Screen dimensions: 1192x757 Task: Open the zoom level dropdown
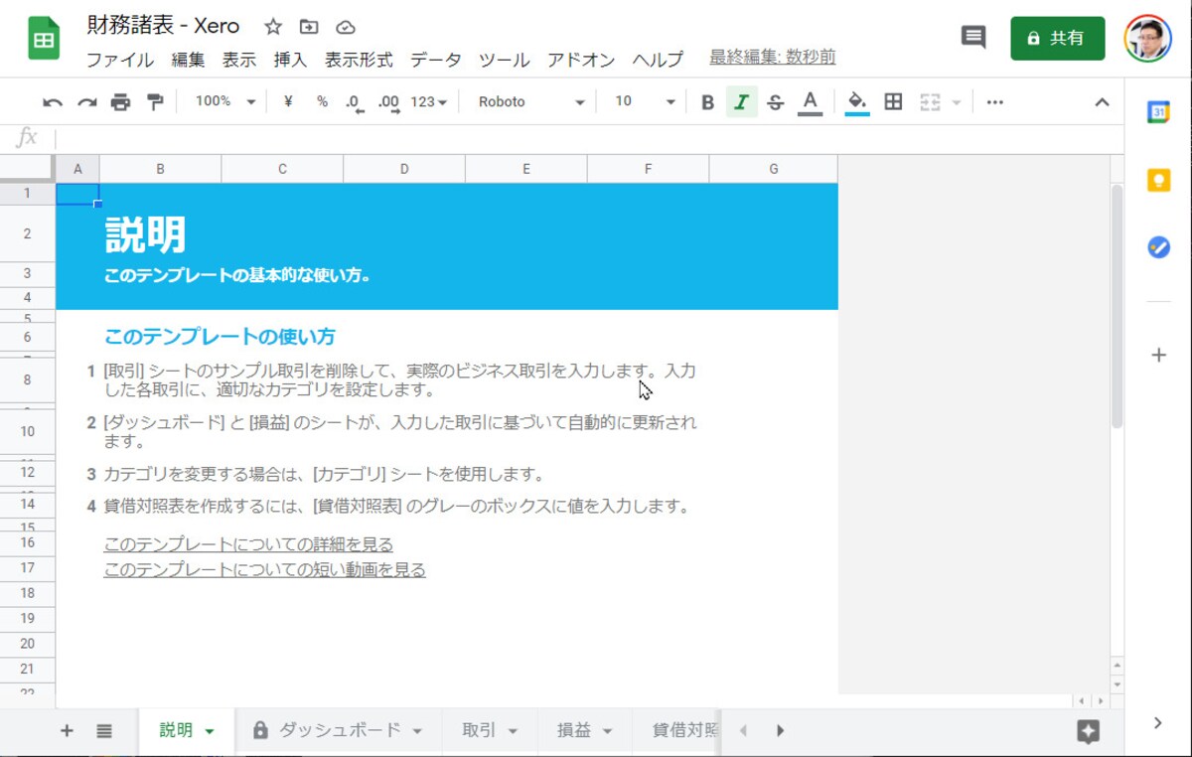[x=225, y=101]
